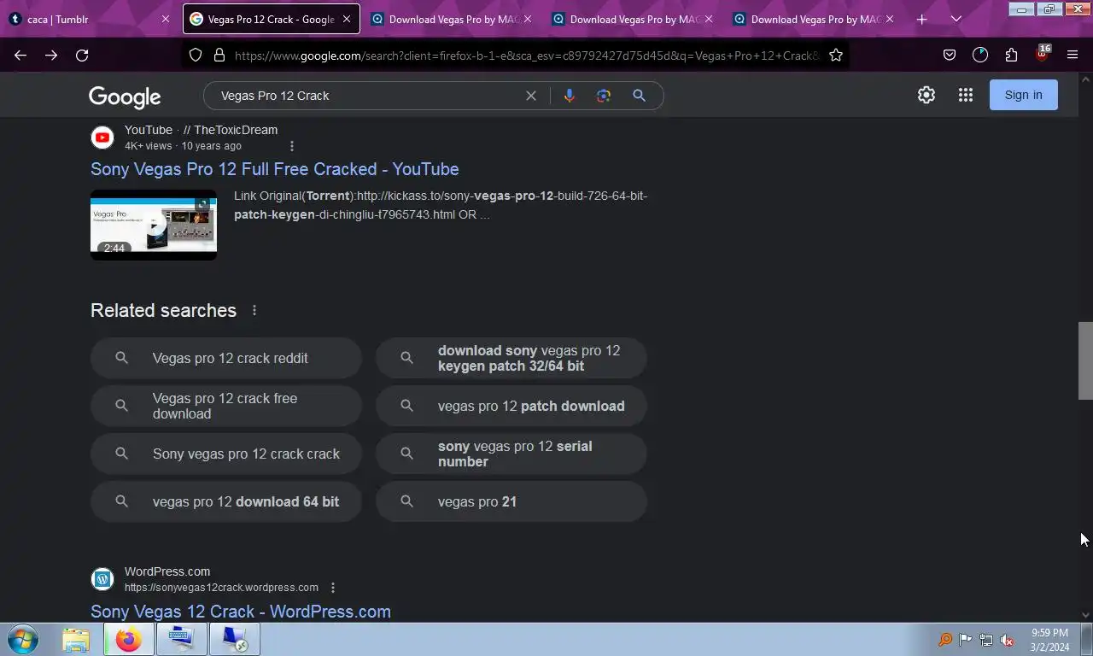Show site info via padlock icon

(x=219, y=55)
